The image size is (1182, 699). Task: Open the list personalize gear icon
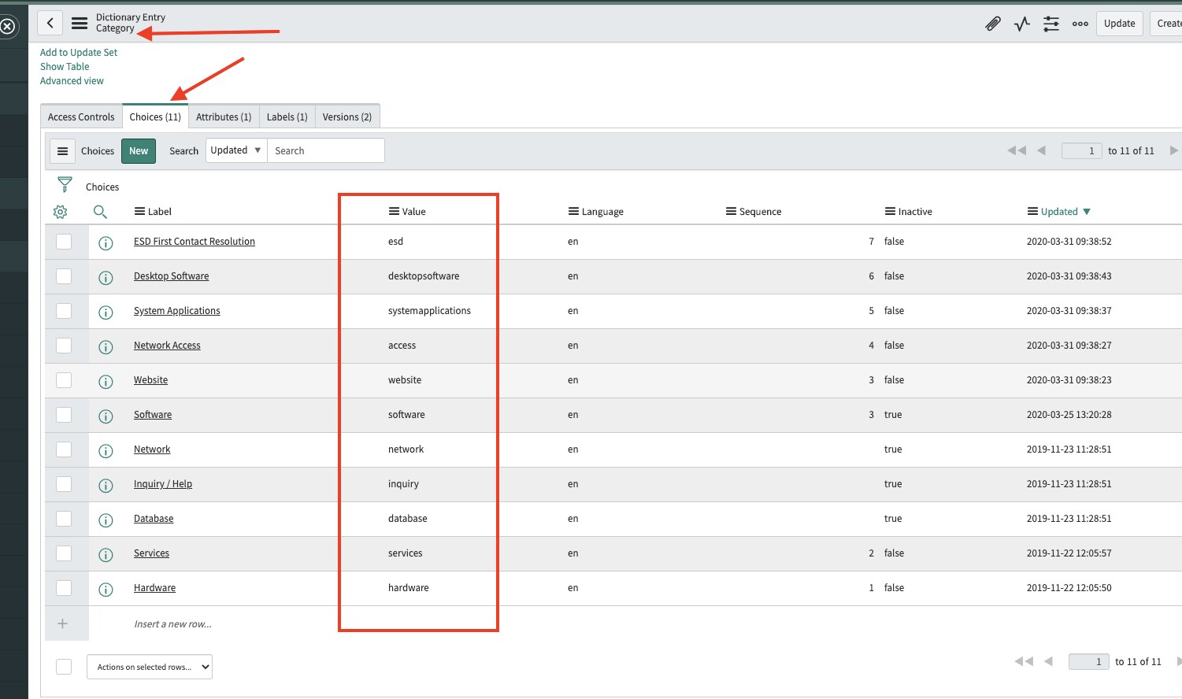[x=61, y=212]
